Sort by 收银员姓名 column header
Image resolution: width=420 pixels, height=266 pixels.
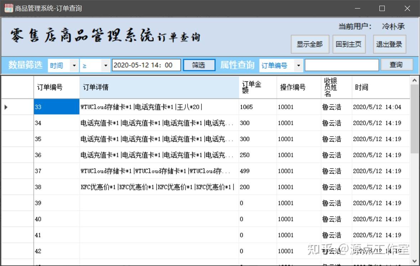tap(336, 87)
